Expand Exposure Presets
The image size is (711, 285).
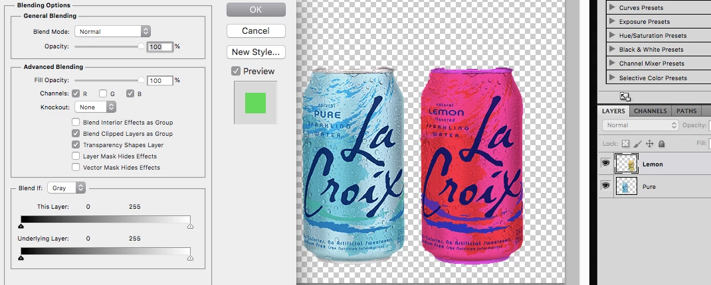tap(612, 21)
